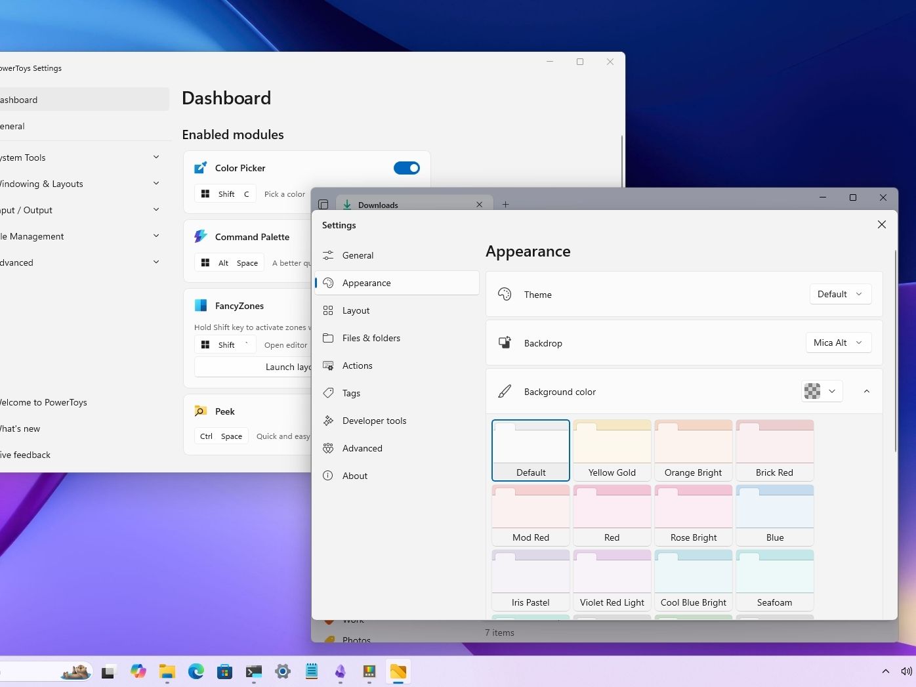Choose the Seafoam background color thumbnail
Screen dimensions: 916x687
pos(774,580)
